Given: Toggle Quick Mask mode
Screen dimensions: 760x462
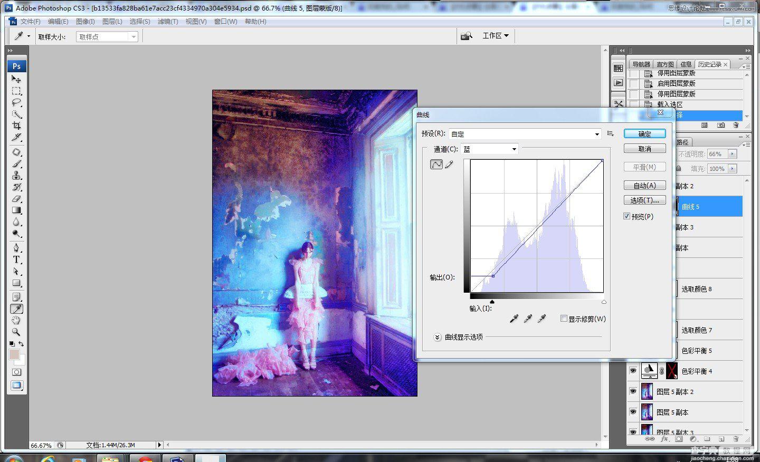Looking at the screenshot, I should click(16, 372).
